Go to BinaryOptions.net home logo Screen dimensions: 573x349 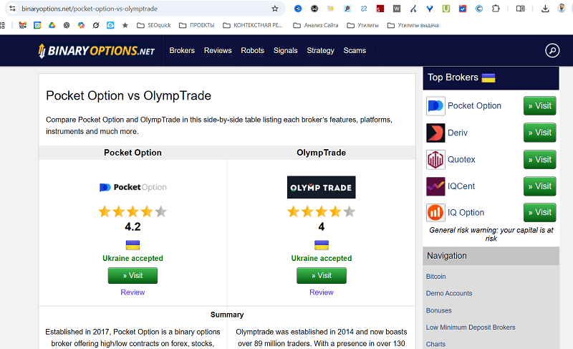click(97, 50)
